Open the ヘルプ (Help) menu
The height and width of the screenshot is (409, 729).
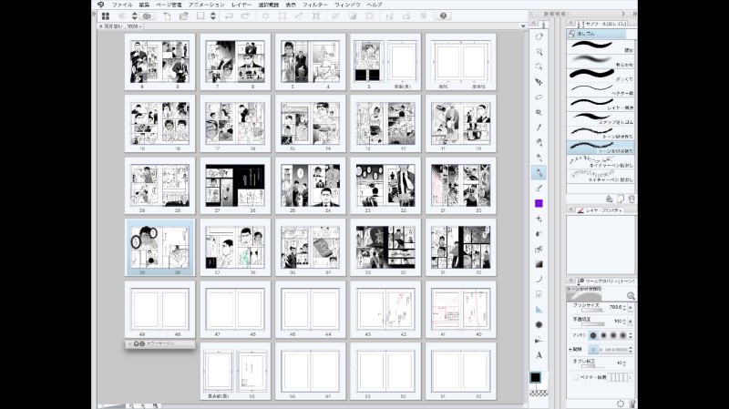coord(375,5)
